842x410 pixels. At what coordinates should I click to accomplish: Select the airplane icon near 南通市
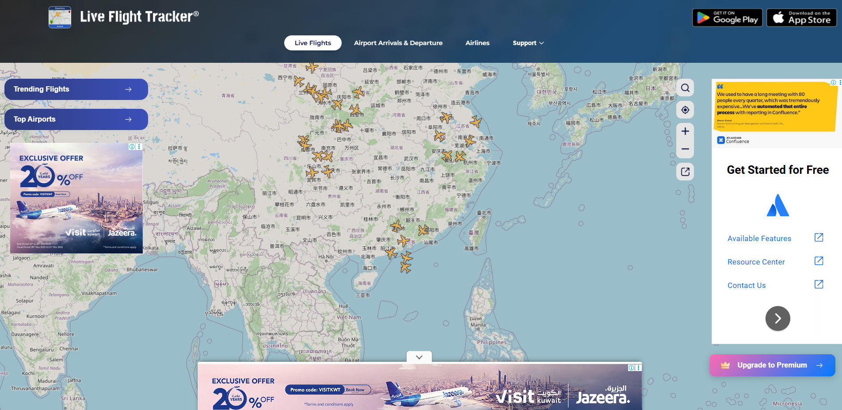click(470, 141)
